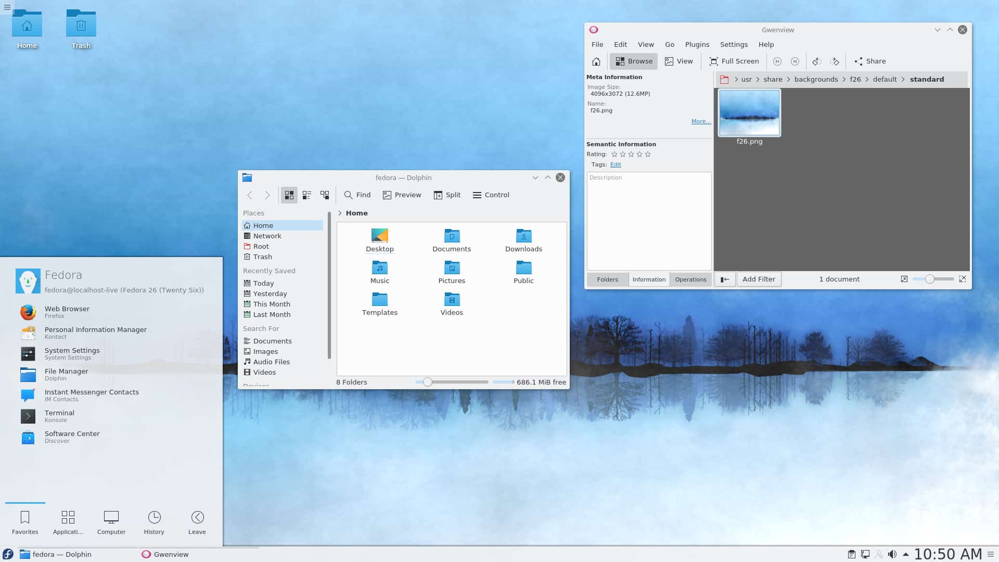
Task: Switch to the Folders tab in Gwenview
Action: tap(607, 279)
